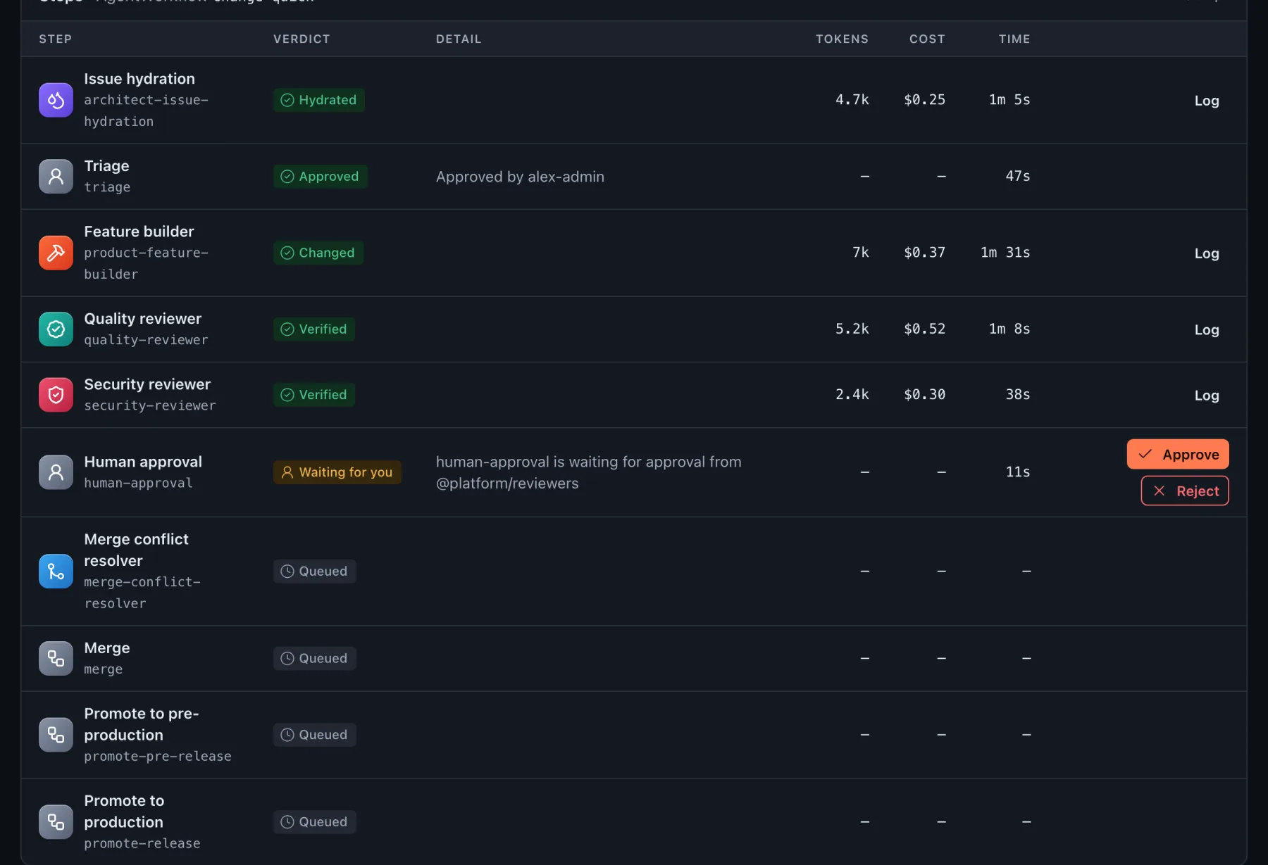Open the Quality reviewer Log
The image size is (1268, 865).
point(1207,329)
